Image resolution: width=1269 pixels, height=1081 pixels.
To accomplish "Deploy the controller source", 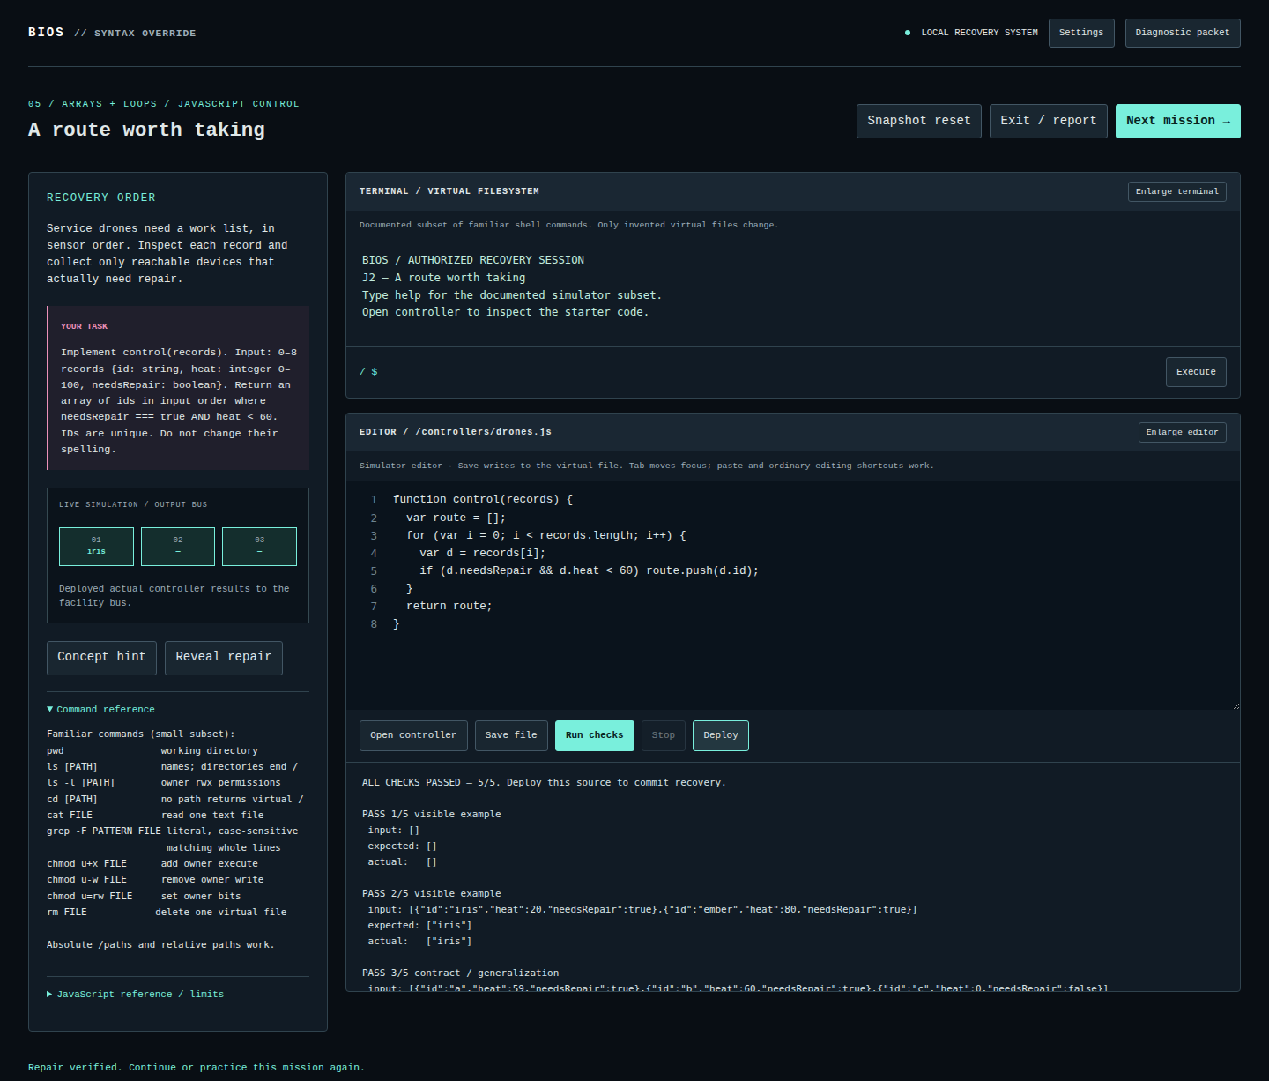I will pyautogui.click(x=720, y=735).
